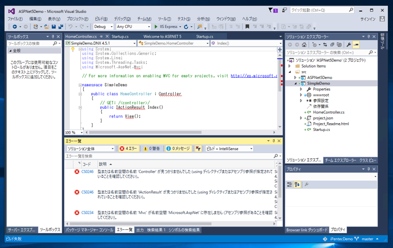Click the editor horizontal scrollbar thumb

[x=145, y=133]
